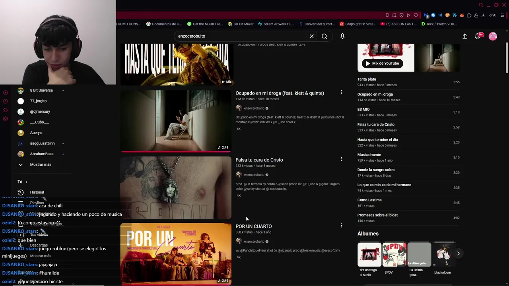Open the Opera sidebar settings gear
Image resolution: width=509 pixels, height=286 pixels.
5,119
